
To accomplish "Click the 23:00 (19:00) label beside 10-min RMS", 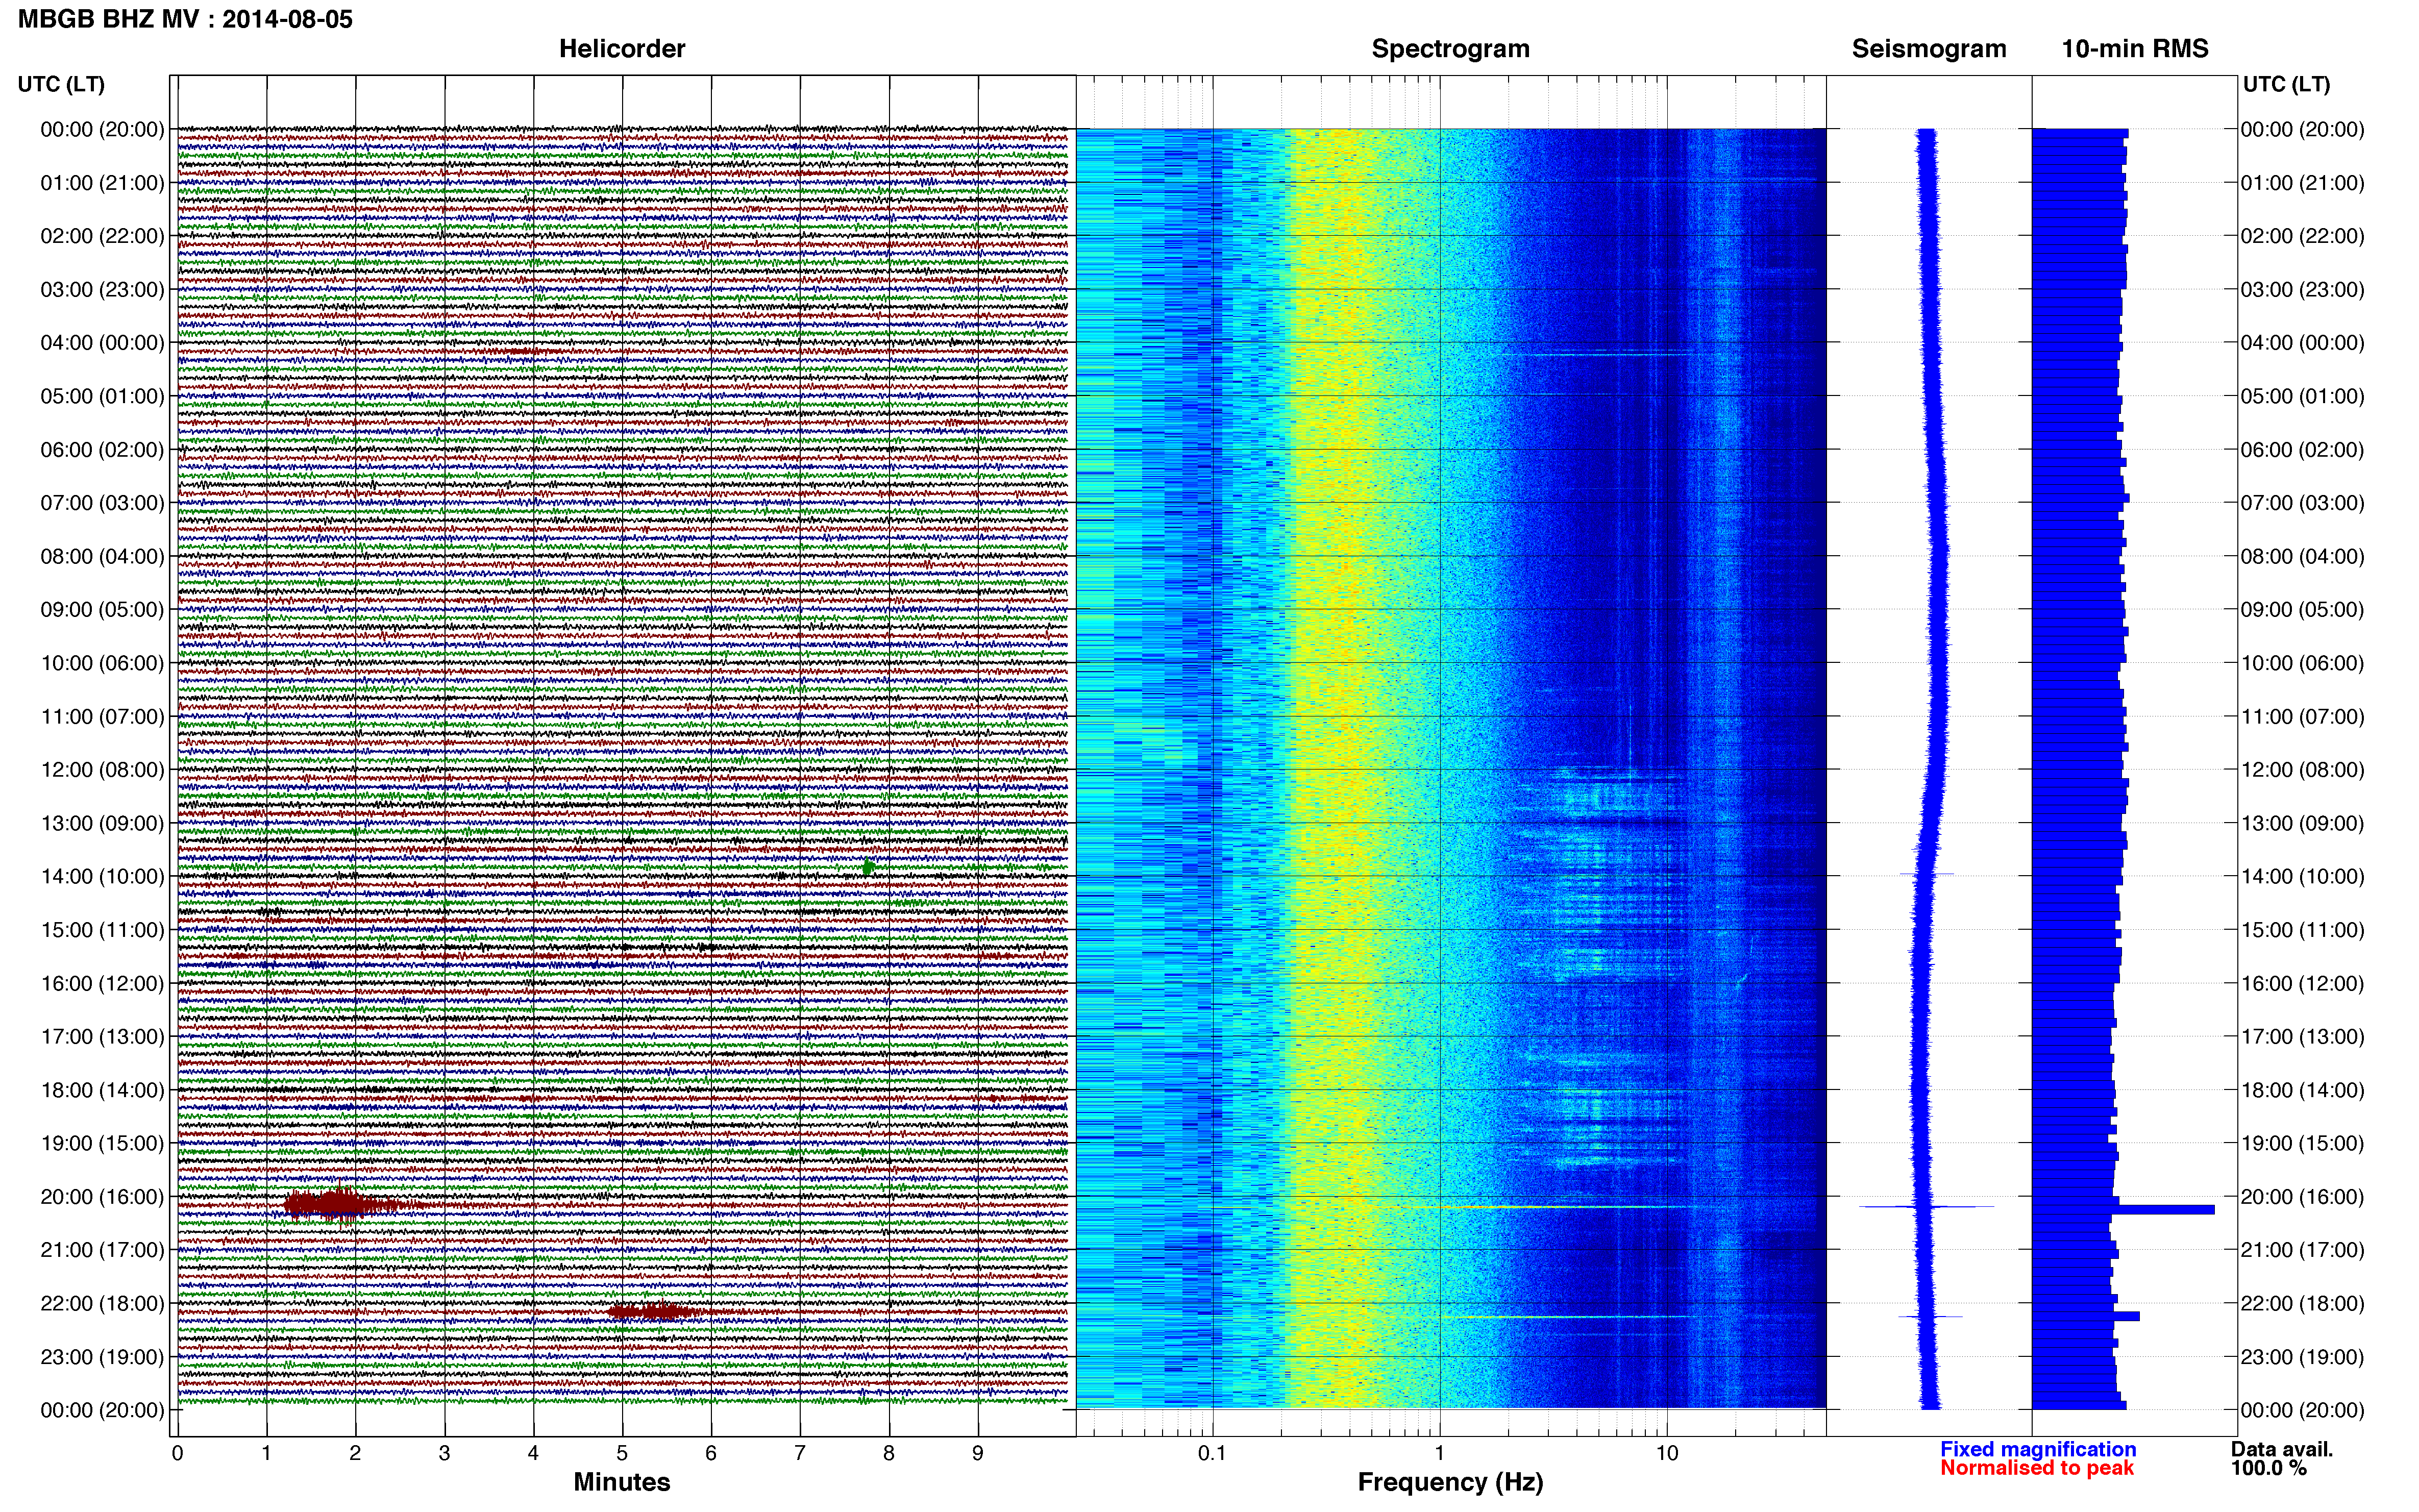I will tap(2303, 1357).
